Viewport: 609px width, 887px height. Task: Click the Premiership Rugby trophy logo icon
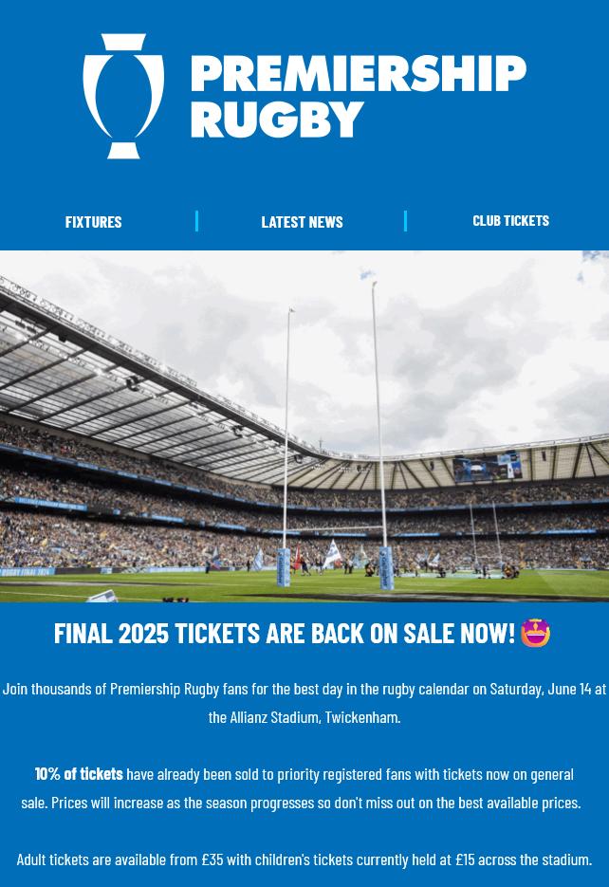click(x=123, y=96)
